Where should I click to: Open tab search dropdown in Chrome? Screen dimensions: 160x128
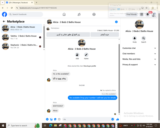tap(2, 3)
